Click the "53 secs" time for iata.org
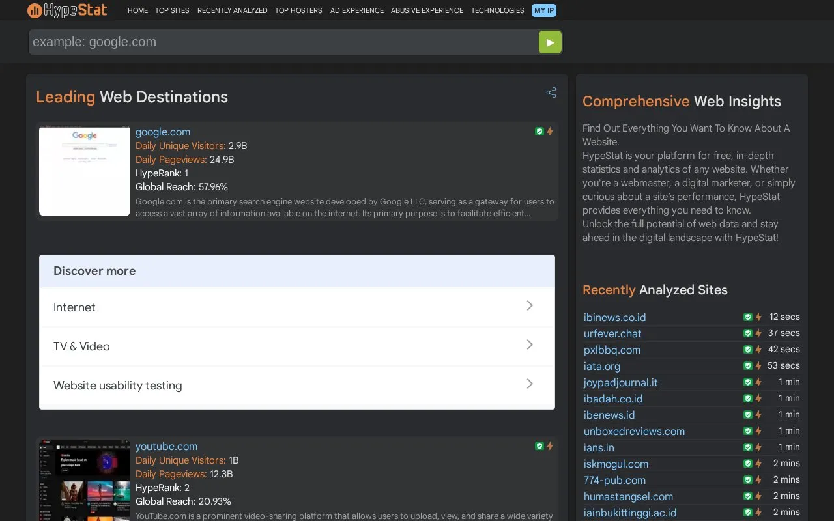 pos(783,366)
